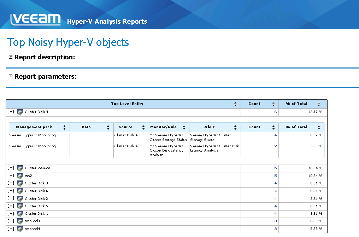Sort by Monitor/Rule column arrows
Viewport: 359px width, 237px height.
click(x=184, y=128)
